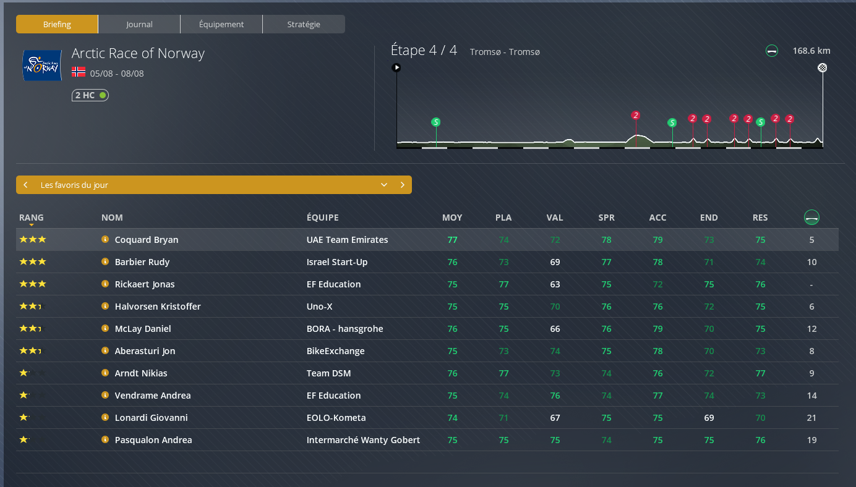Select rider Rickaert Jonas
This screenshot has width=856, height=487.
click(x=145, y=284)
